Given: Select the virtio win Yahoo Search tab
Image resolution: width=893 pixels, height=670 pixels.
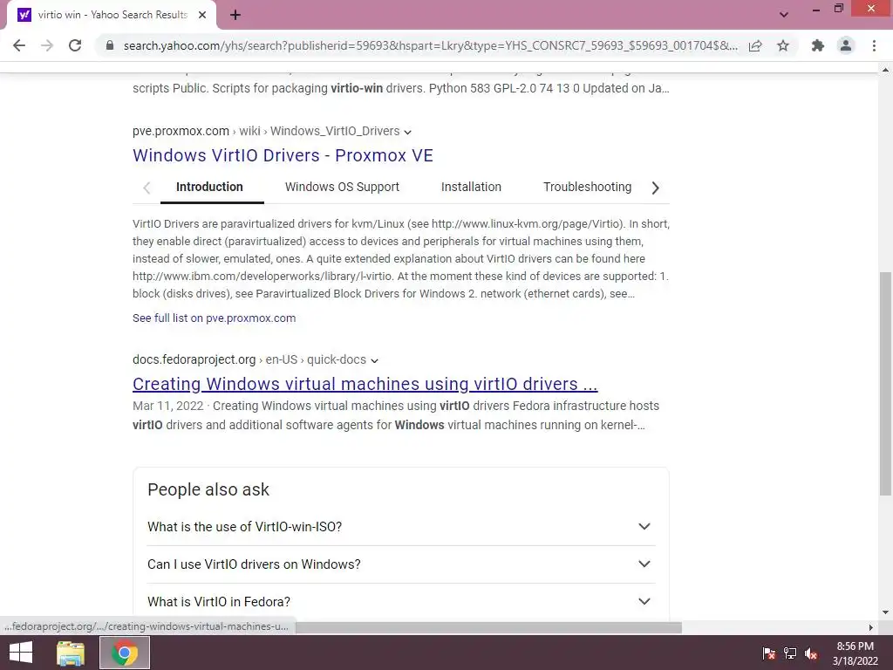Looking at the screenshot, I should click(x=112, y=15).
